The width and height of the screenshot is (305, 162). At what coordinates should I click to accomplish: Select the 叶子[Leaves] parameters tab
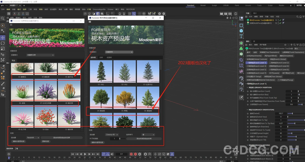(274, 73)
